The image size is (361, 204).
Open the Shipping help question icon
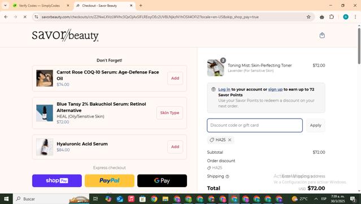click(227, 176)
